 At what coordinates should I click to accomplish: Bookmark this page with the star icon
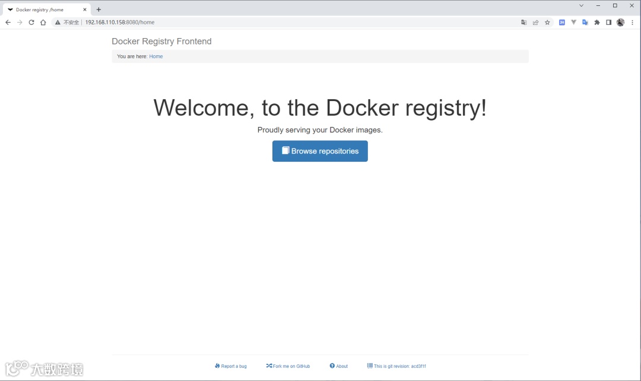(547, 23)
